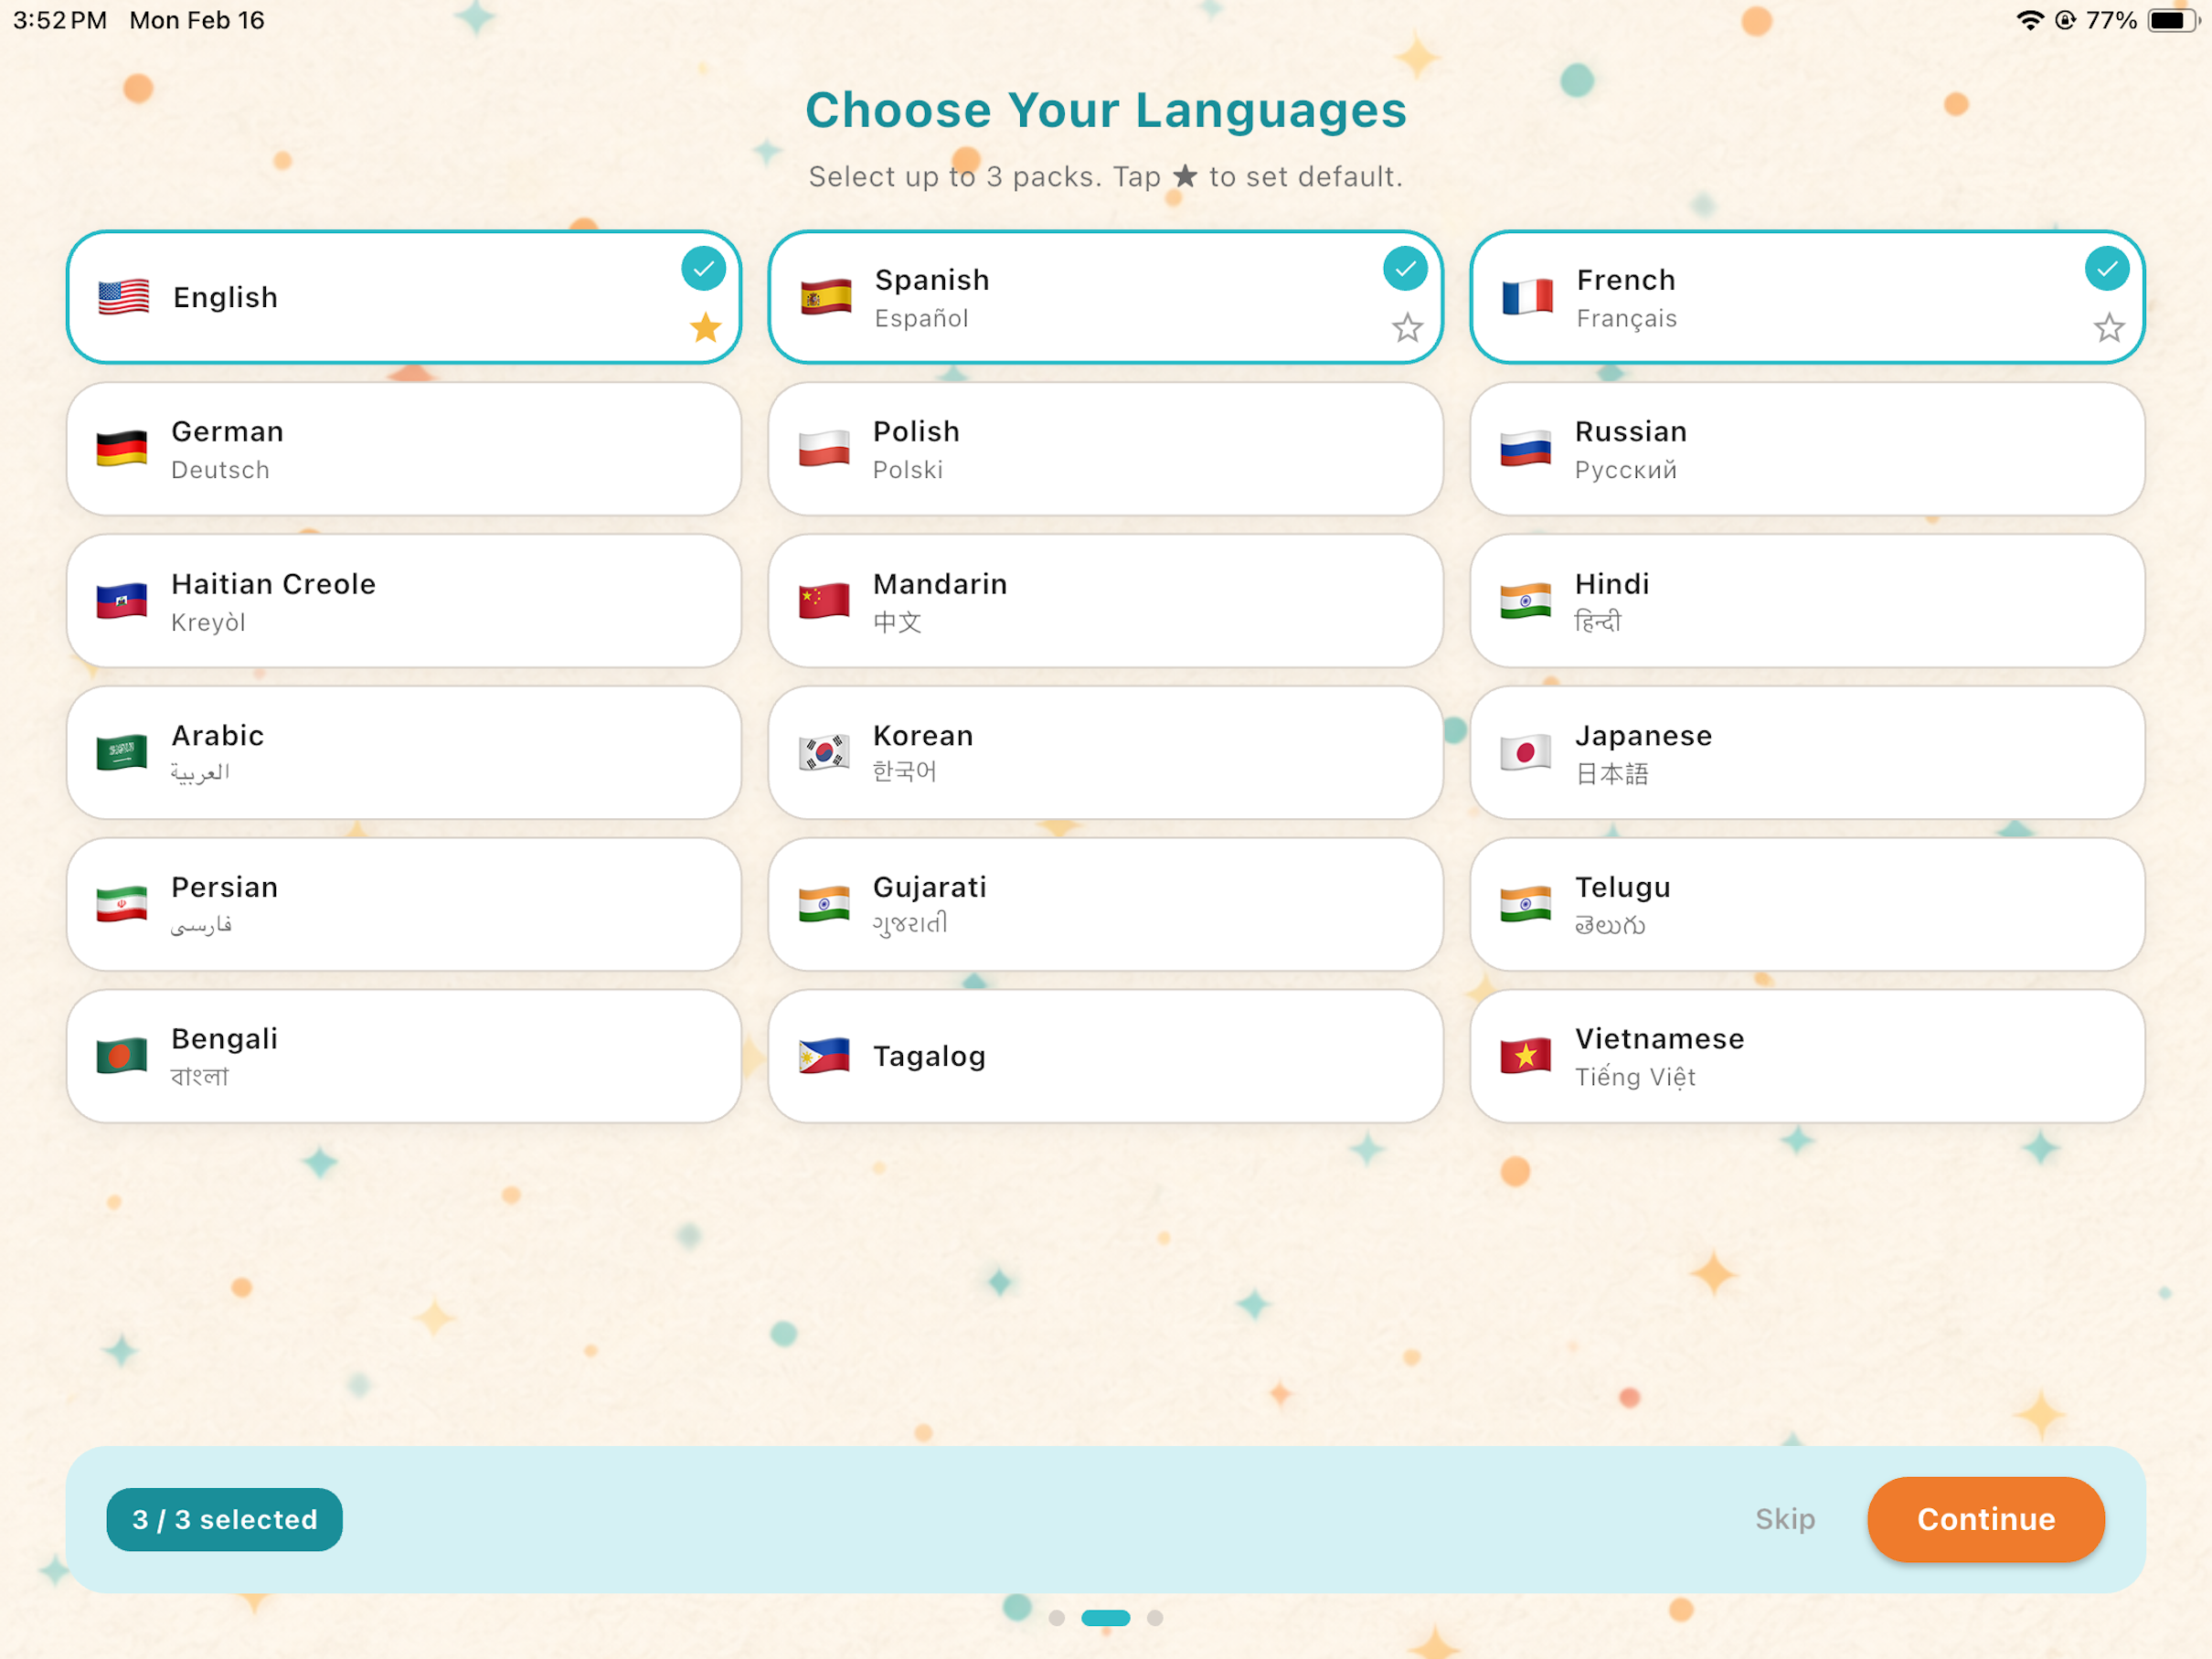Select the Telugu language pack
Screen dimensions: 2212x1659
tap(1806, 904)
